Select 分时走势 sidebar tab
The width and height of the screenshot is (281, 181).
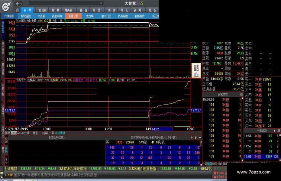[3, 27]
